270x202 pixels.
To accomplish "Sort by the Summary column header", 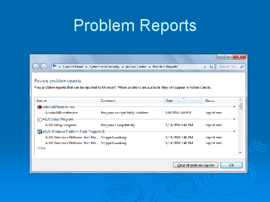I will click(x=132, y=101).
